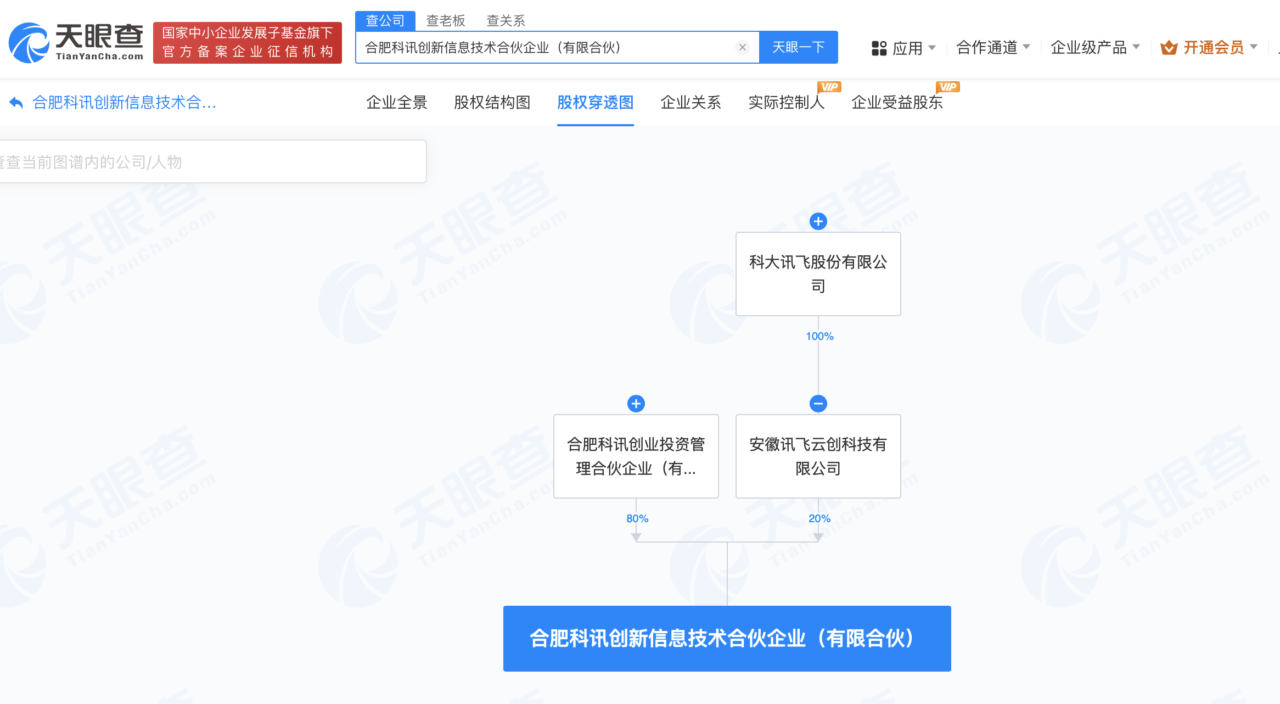Expand shareholders of 合肥科讯创业投资管理合伙企业
This screenshot has height=704, width=1280.
click(636, 404)
